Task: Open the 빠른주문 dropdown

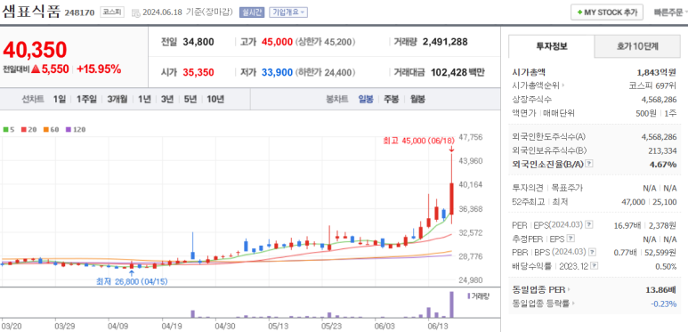Action: [669, 12]
